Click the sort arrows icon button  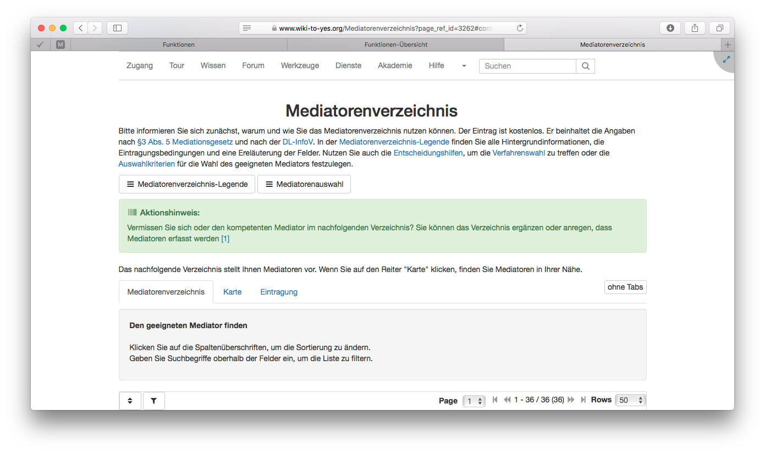click(130, 401)
